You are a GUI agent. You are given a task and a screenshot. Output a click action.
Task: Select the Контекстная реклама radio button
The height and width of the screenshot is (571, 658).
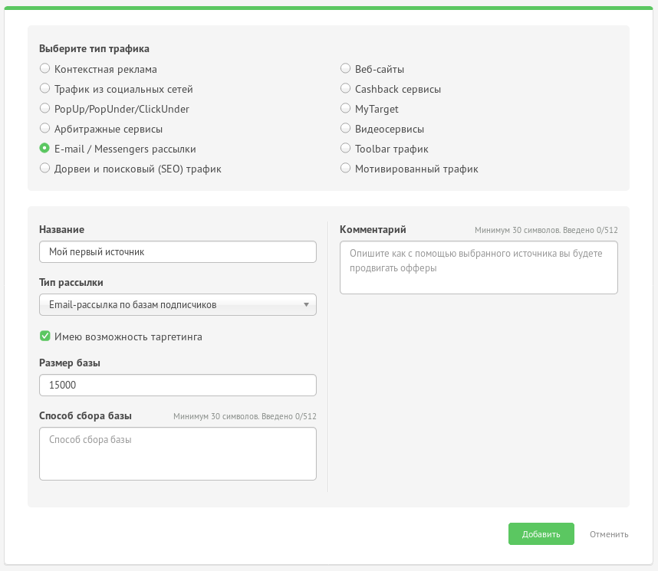(44, 69)
